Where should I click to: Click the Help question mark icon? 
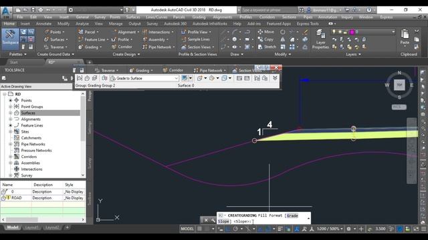pyautogui.click(x=369, y=10)
